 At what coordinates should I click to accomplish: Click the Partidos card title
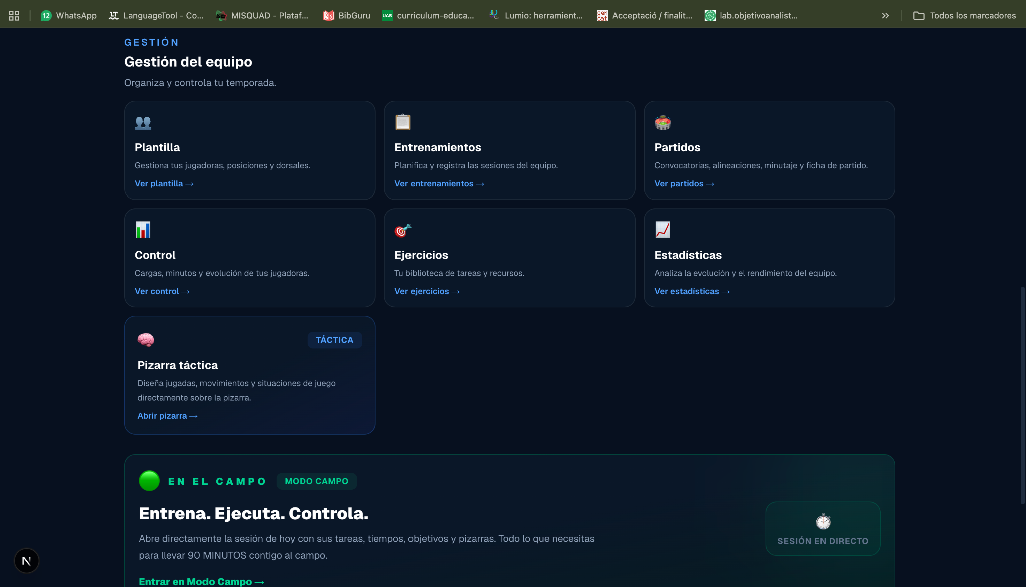click(677, 147)
